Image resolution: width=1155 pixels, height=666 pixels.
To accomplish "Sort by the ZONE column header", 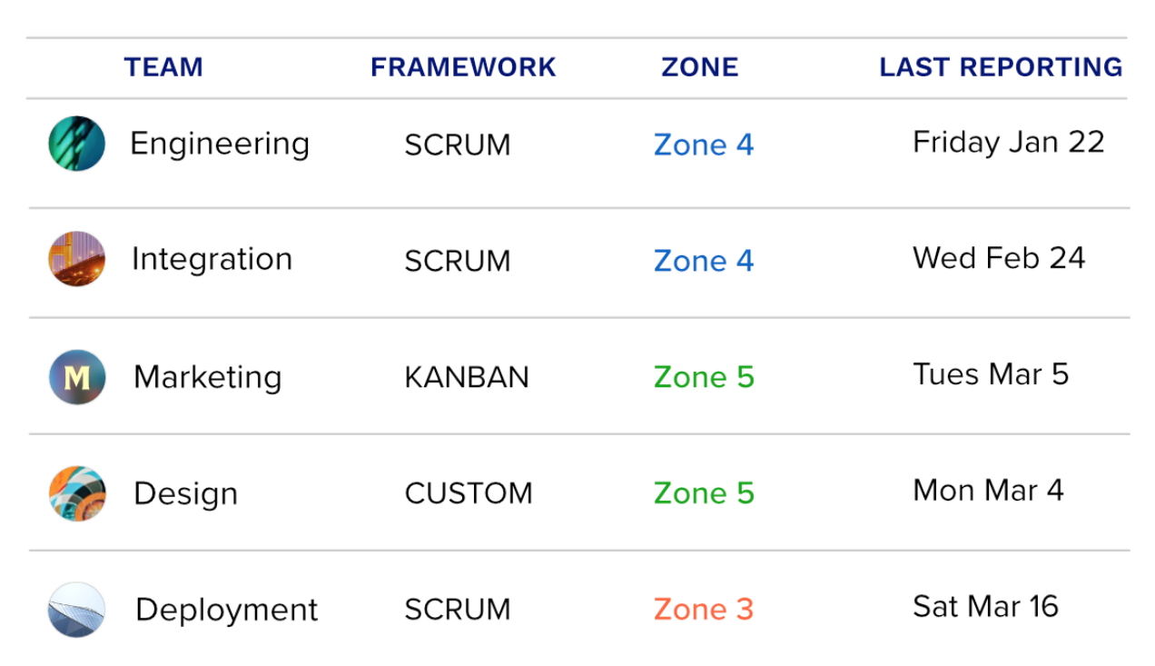I will click(x=700, y=67).
